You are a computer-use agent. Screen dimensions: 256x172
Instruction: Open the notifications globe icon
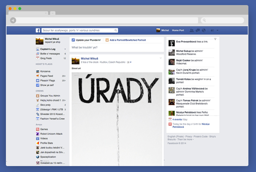[203, 31]
